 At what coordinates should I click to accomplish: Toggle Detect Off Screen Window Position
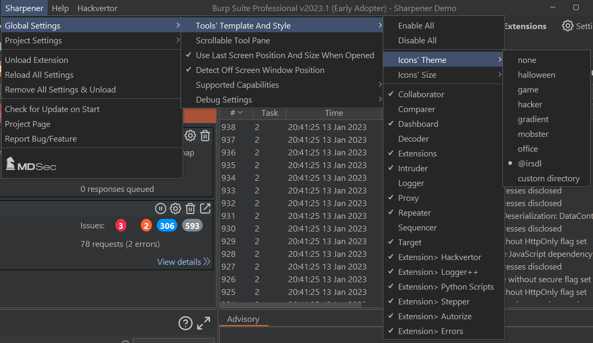coord(282,70)
